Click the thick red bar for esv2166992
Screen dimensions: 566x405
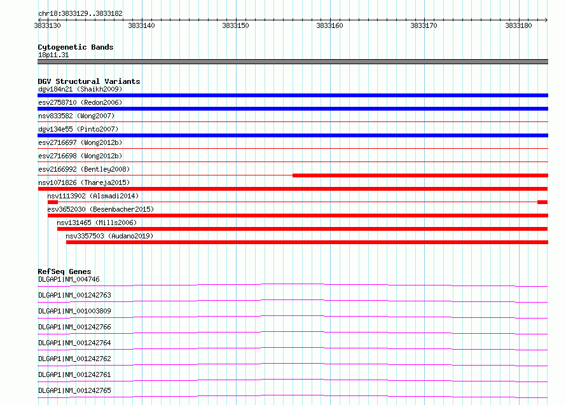point(420,175)
